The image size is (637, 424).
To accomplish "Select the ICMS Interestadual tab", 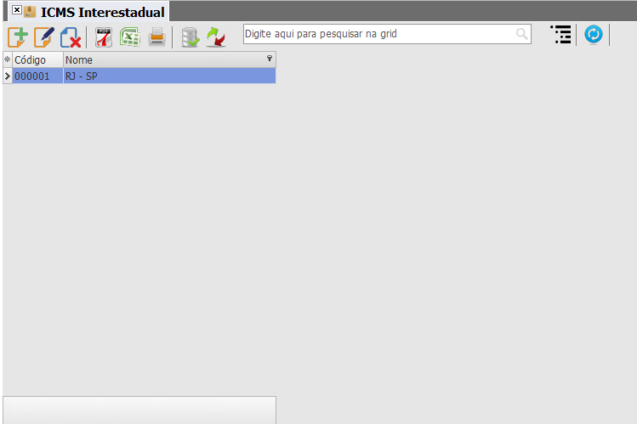I will point(102,12).
